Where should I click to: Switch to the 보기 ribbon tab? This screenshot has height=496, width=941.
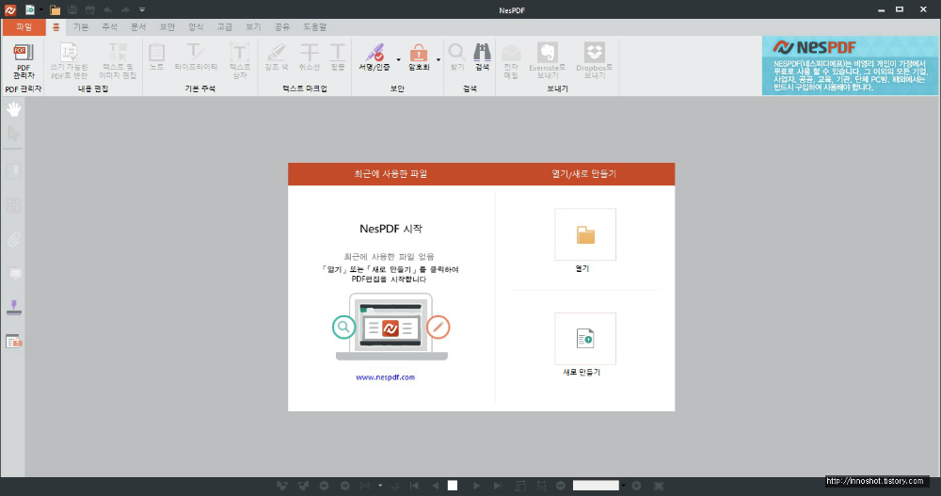pyautogui.click(x=253, y=27)
